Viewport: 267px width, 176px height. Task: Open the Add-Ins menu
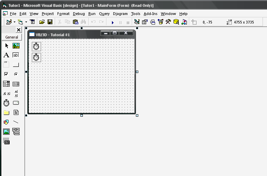pos(151,14)
